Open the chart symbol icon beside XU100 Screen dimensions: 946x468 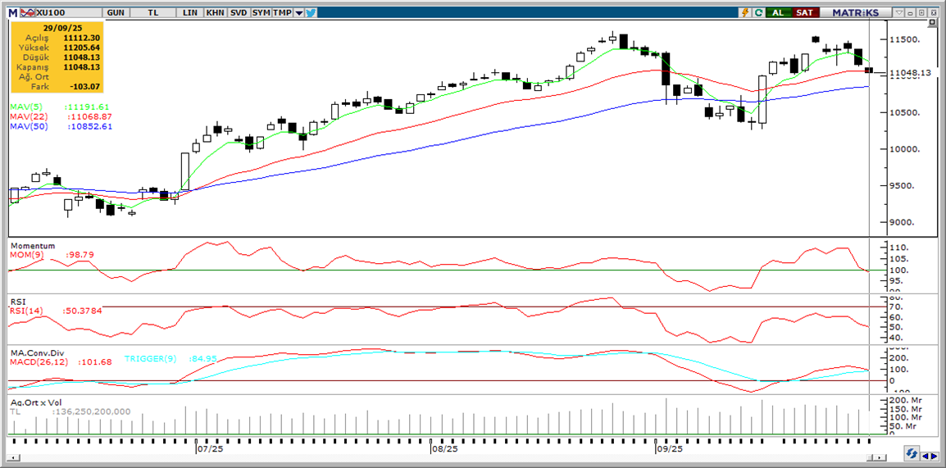click(27, 13)
